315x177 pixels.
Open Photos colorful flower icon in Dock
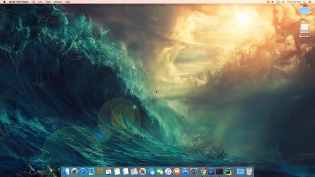coord(143,172)
